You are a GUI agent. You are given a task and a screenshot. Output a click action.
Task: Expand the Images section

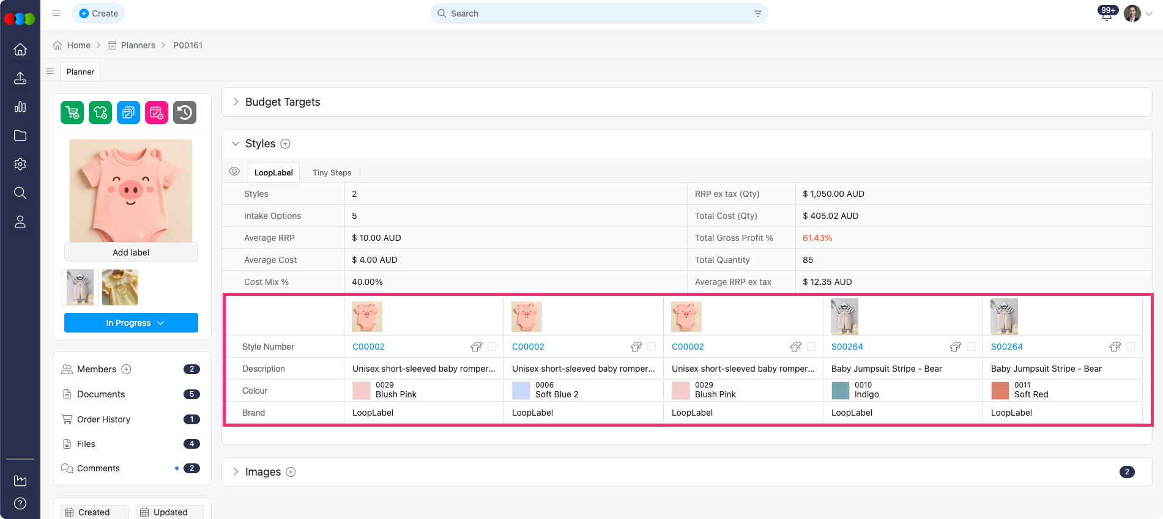click(236, 472)
